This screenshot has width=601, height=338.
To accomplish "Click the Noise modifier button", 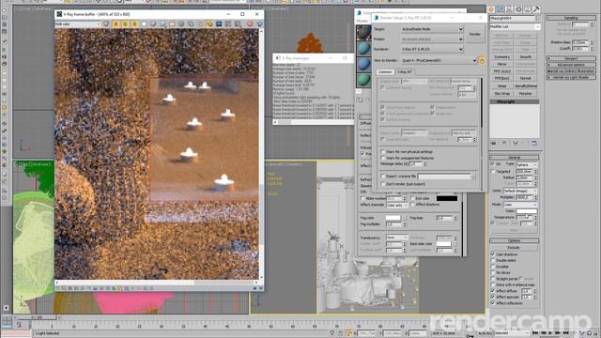I will click(x=501, y=85).
